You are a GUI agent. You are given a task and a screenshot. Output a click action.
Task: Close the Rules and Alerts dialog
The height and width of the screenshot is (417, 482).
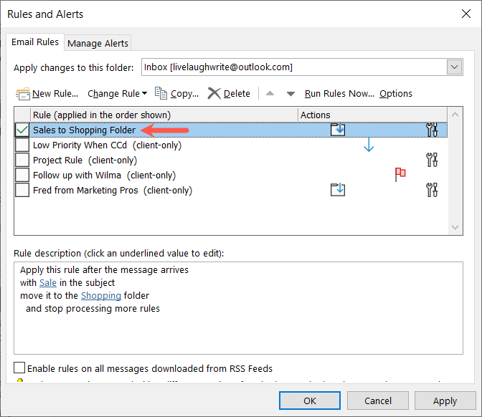(x=466, y=14)
